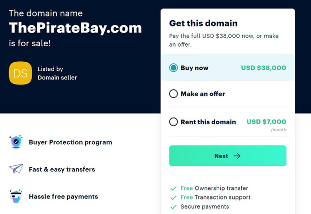Click the ThePirateBay.com domain heading
This screenshot has height=214, width=311.
click(x=75, y=28)
